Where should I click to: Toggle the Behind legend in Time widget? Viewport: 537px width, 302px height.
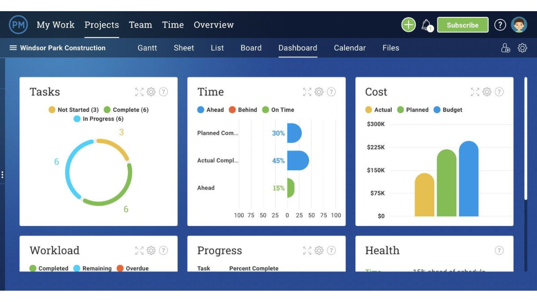pos(243,110)
